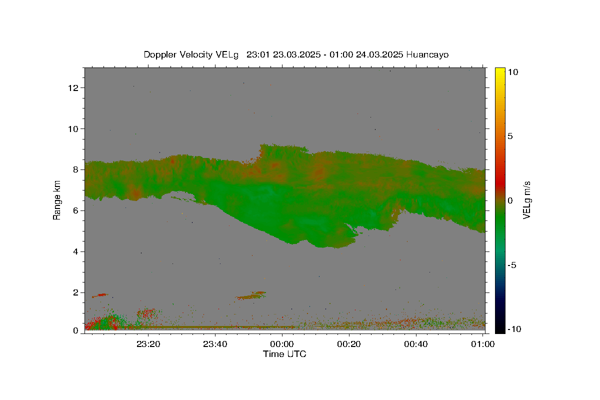Click the small red echo near 2 km at left
This screenshot has height=400, width=600.
coord(99,295)
